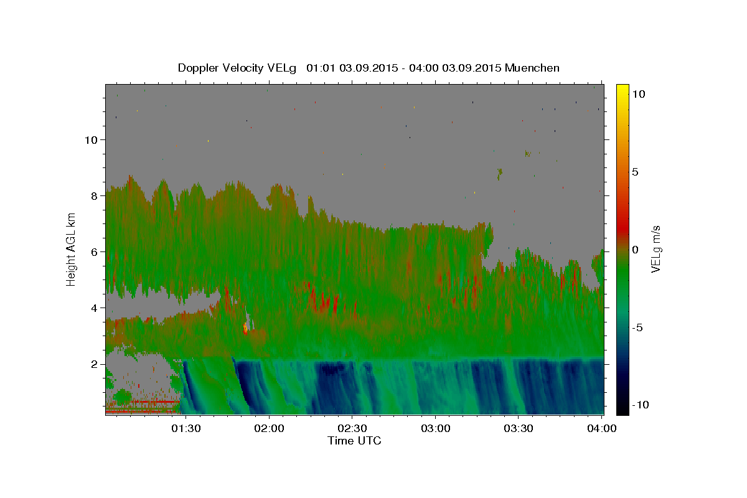Click the colorbar value 5 label

coord(635,171)
